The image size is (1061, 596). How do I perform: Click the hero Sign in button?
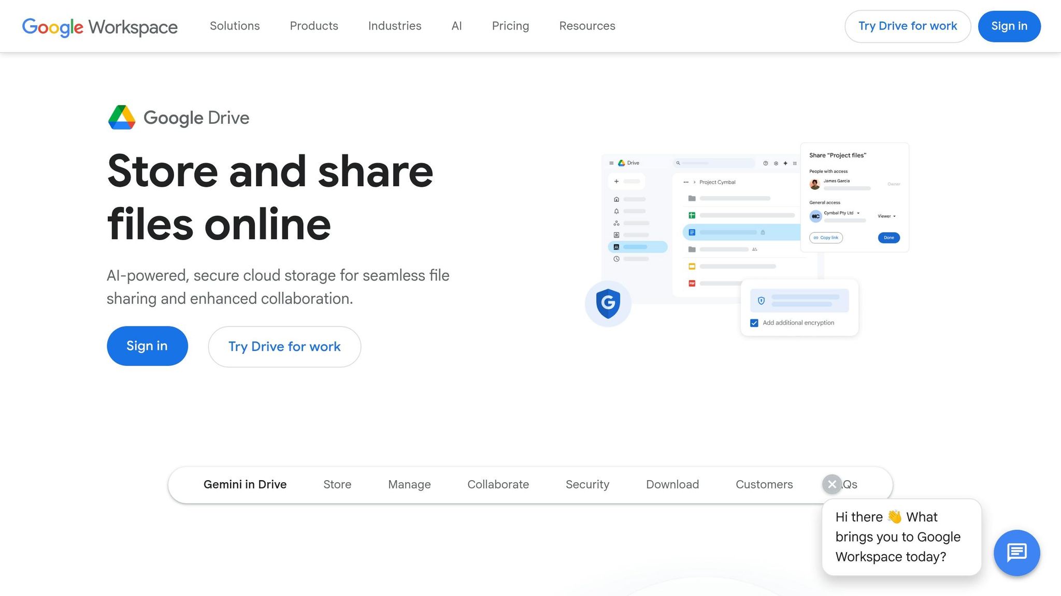[x=147, y=346]
